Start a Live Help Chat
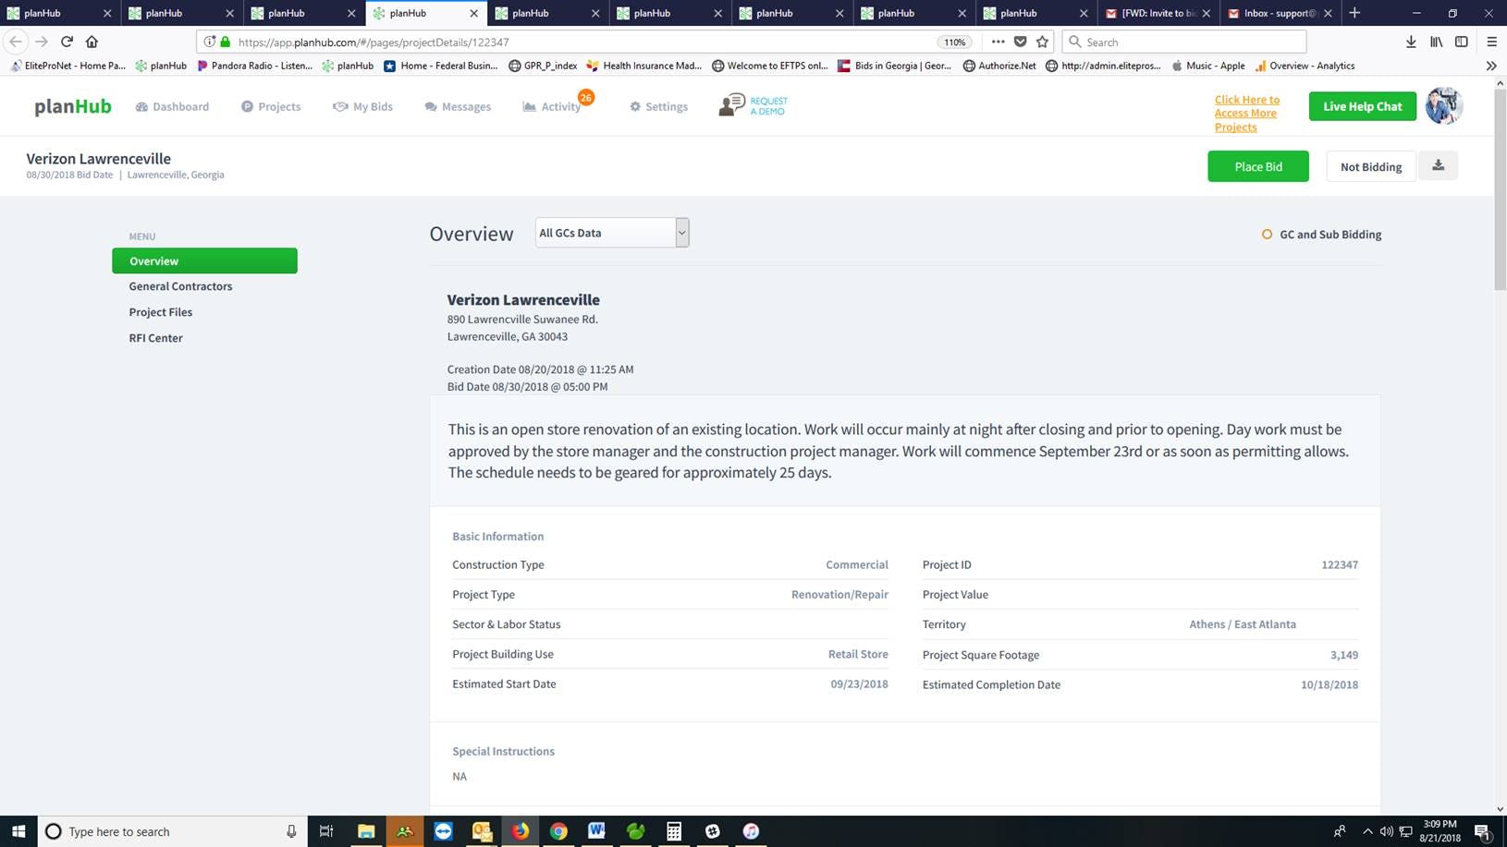This screenshot has width=1507, height=847. [1363, 106]
